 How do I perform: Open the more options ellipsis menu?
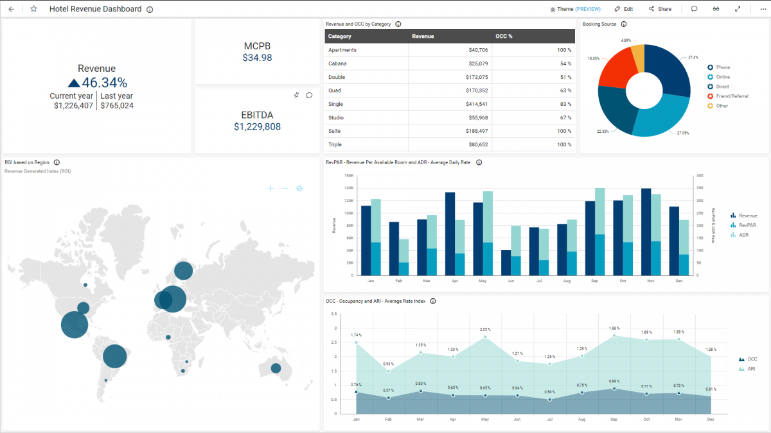[x=762, y=9]
